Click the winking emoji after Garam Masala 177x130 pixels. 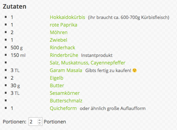[135, 70]
